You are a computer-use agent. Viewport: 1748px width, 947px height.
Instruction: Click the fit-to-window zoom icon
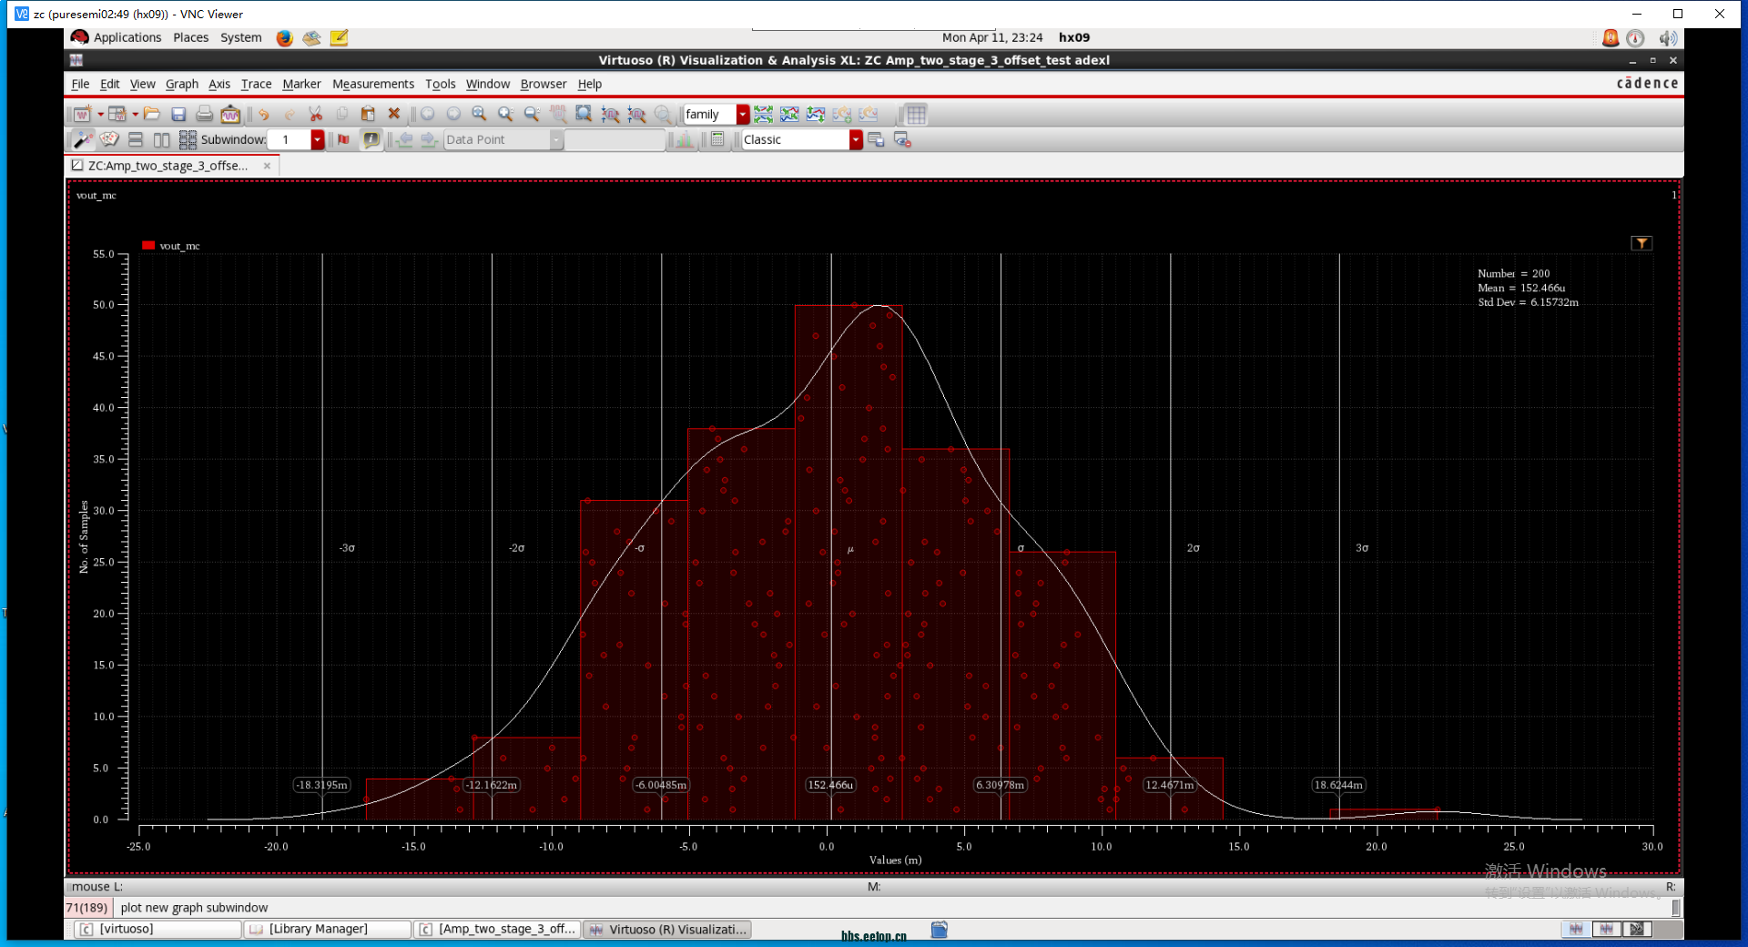584,114
